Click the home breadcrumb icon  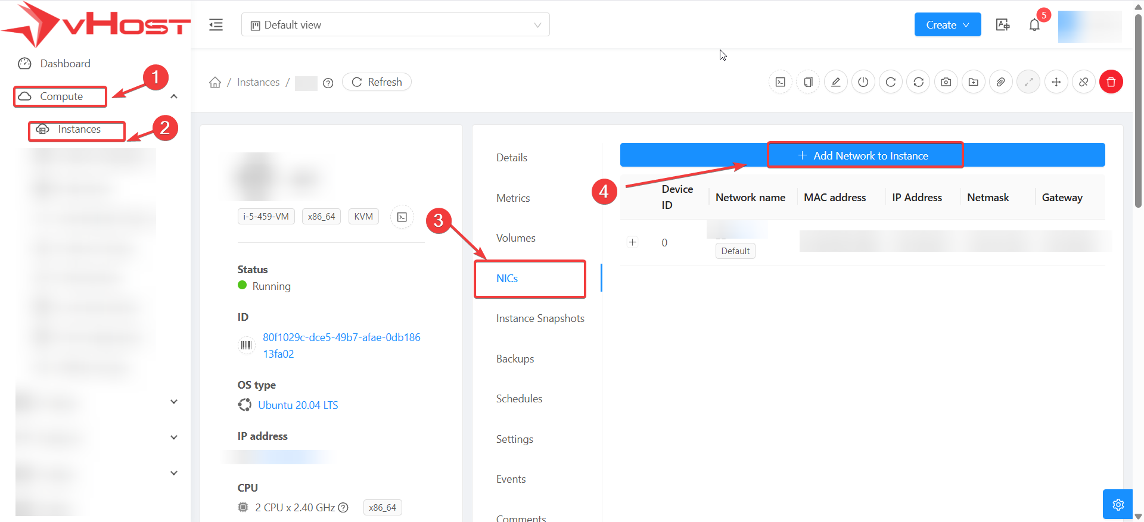pos(215,82)
